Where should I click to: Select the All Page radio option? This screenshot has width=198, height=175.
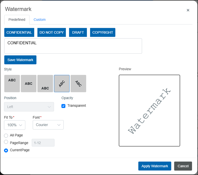(x=6, y=136)
